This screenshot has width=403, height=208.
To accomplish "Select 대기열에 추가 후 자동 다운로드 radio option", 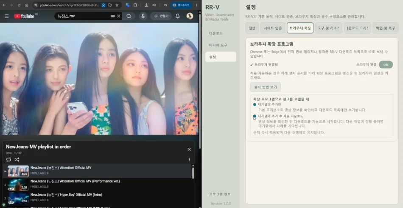I will [x=255, y=116].
